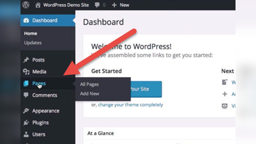This screenshot has height=144, width=256.
Task: Click the home icon beside the site name
Action: coord(38,5)
